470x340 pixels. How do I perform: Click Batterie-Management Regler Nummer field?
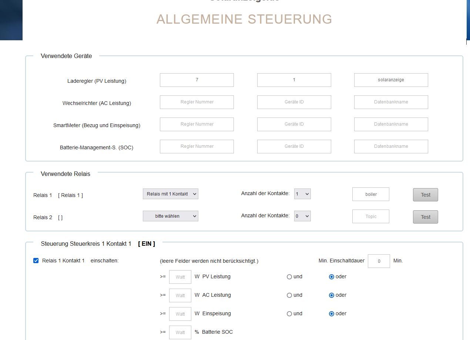click(197, 146)
